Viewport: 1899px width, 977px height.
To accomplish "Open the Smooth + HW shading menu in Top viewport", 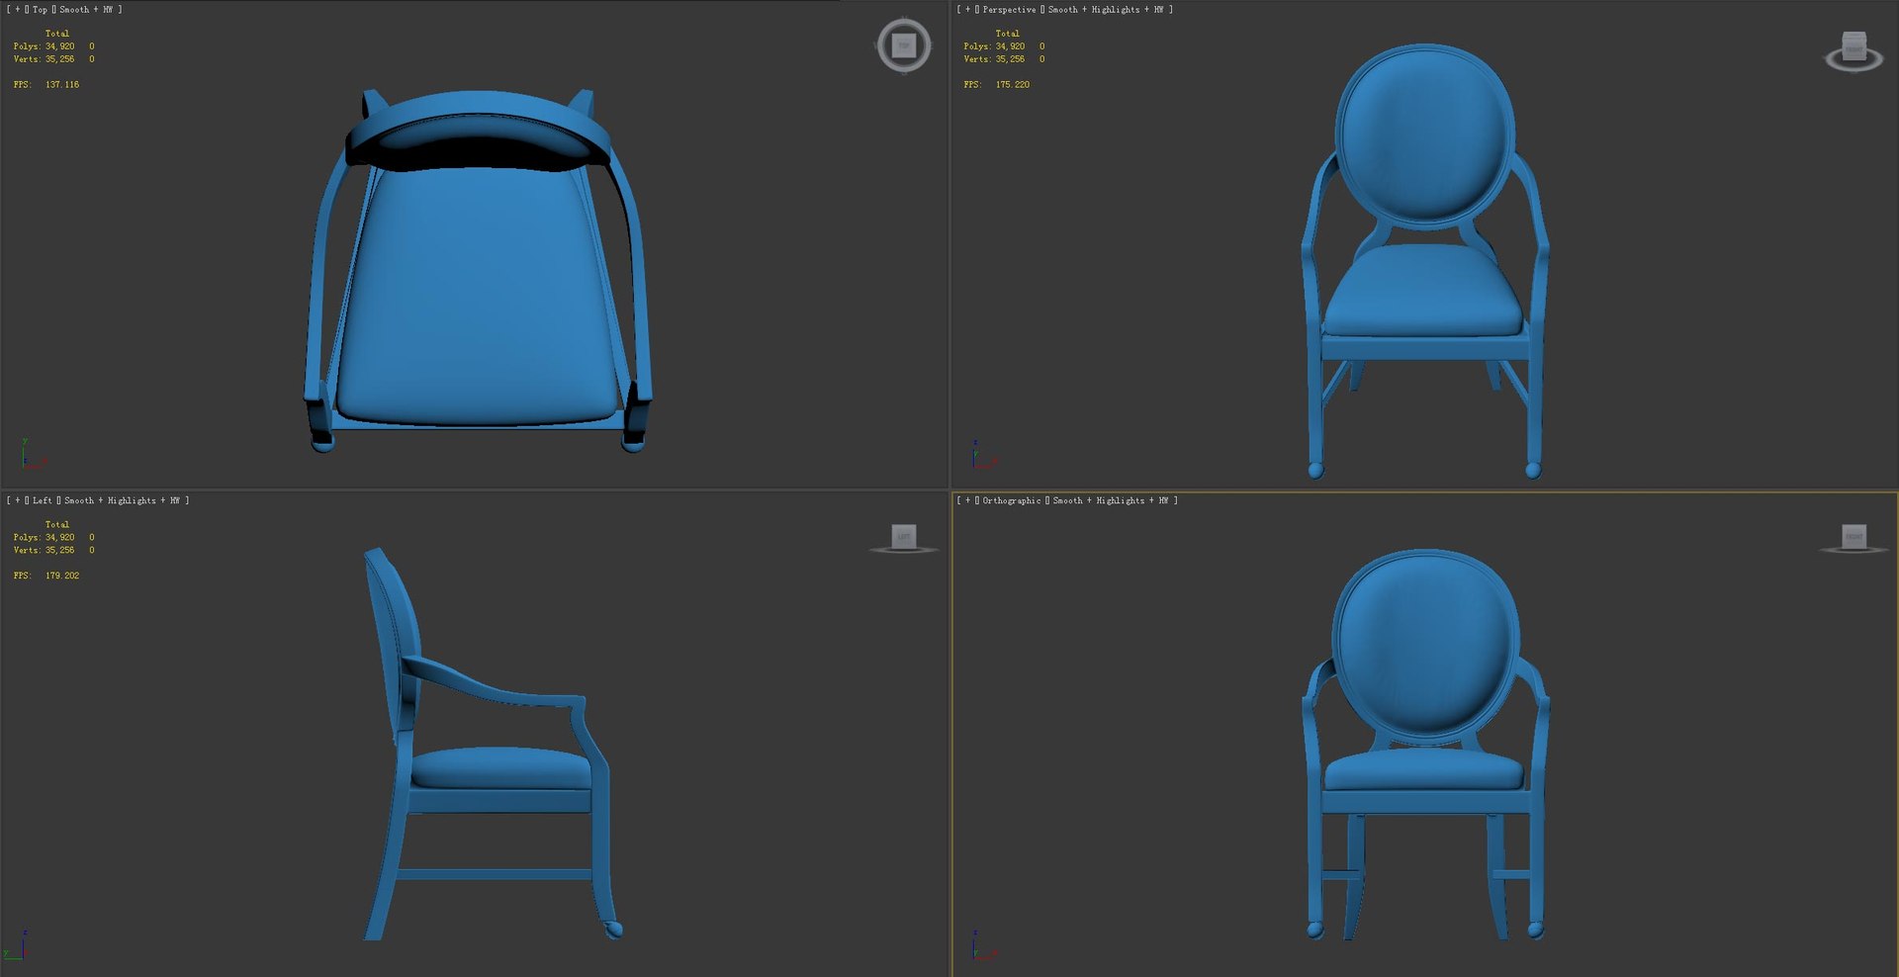I will coord(86,10).
